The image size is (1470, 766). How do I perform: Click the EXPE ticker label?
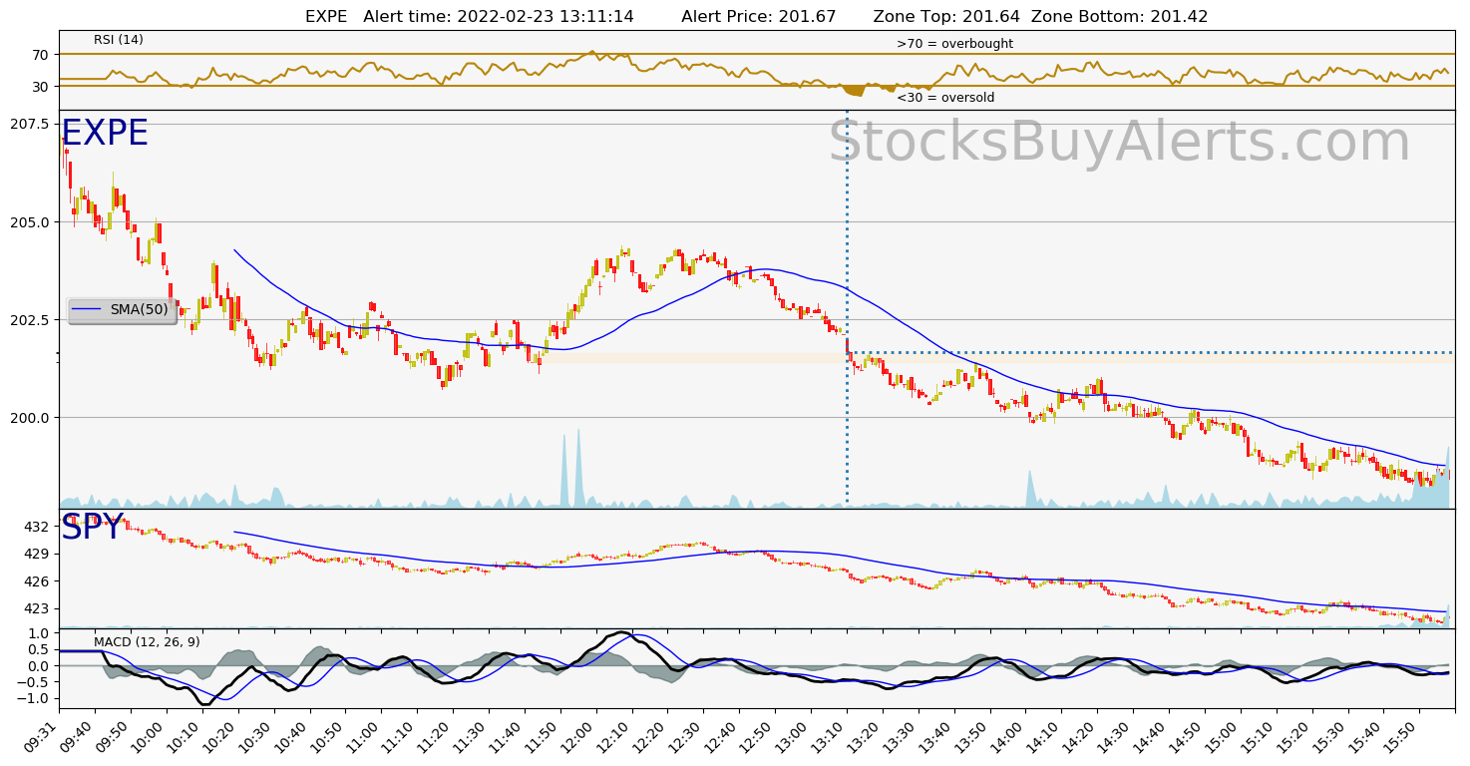(105, 134)
